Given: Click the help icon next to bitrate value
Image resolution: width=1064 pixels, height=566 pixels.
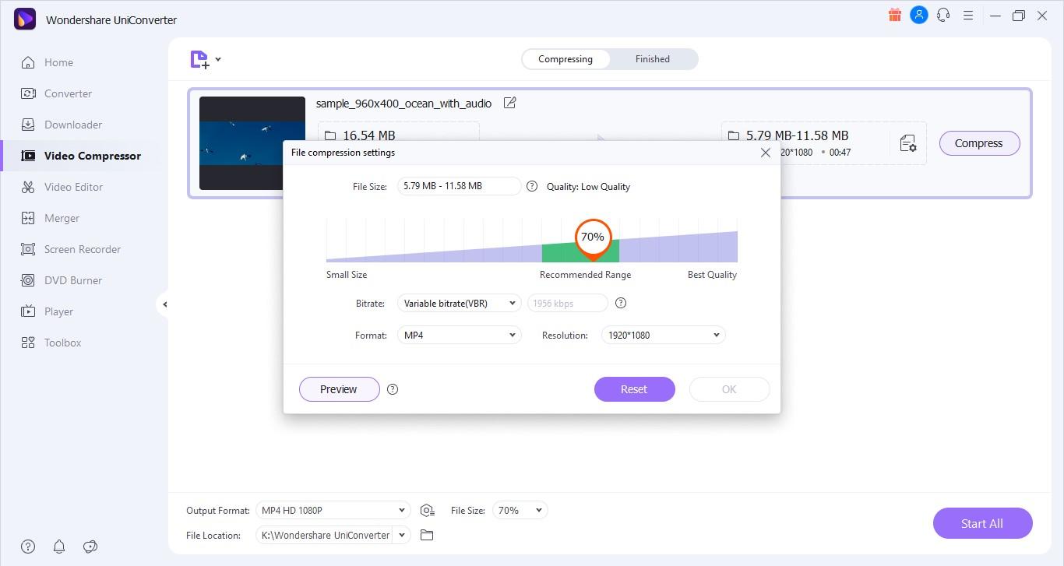Looking at the screenshot, I should coord(621,303).
